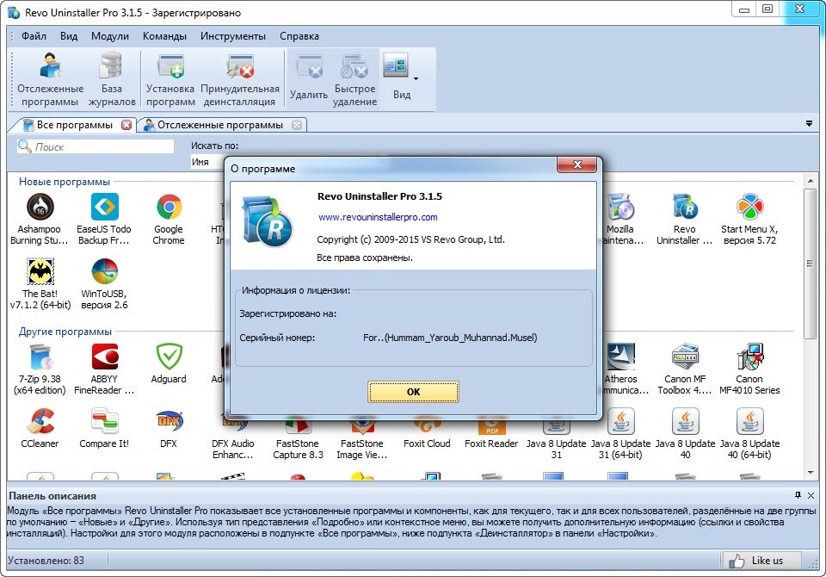Image resolution: width=826 pixels, height=577 pixels.
Task: Open the Вид menu in the menu bar
Action: point(69,36)
